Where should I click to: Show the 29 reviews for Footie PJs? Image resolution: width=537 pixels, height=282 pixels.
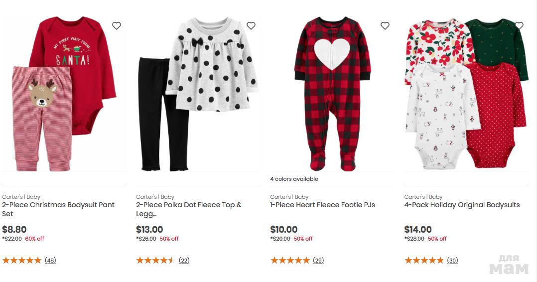pyautogui.click(x=318, y=260)
